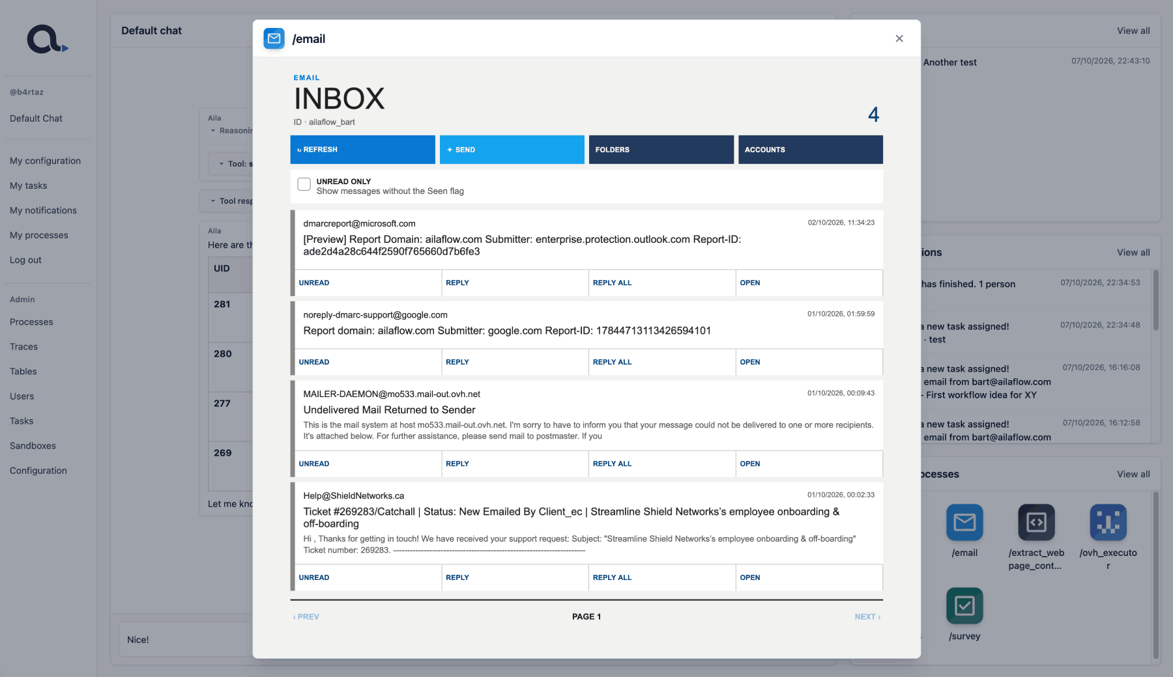This screenshot has width=1173, height=677.
Task: Click Log out in sidebar
Action: pos(25,260)
